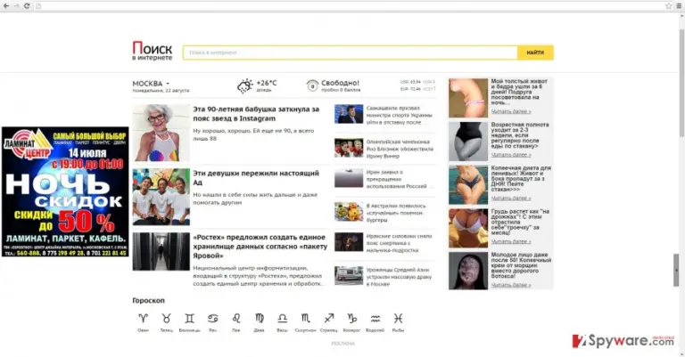Open the browser menu in top-right corner
The width and height of the screenshot is (685, 357).
point(679,5)
